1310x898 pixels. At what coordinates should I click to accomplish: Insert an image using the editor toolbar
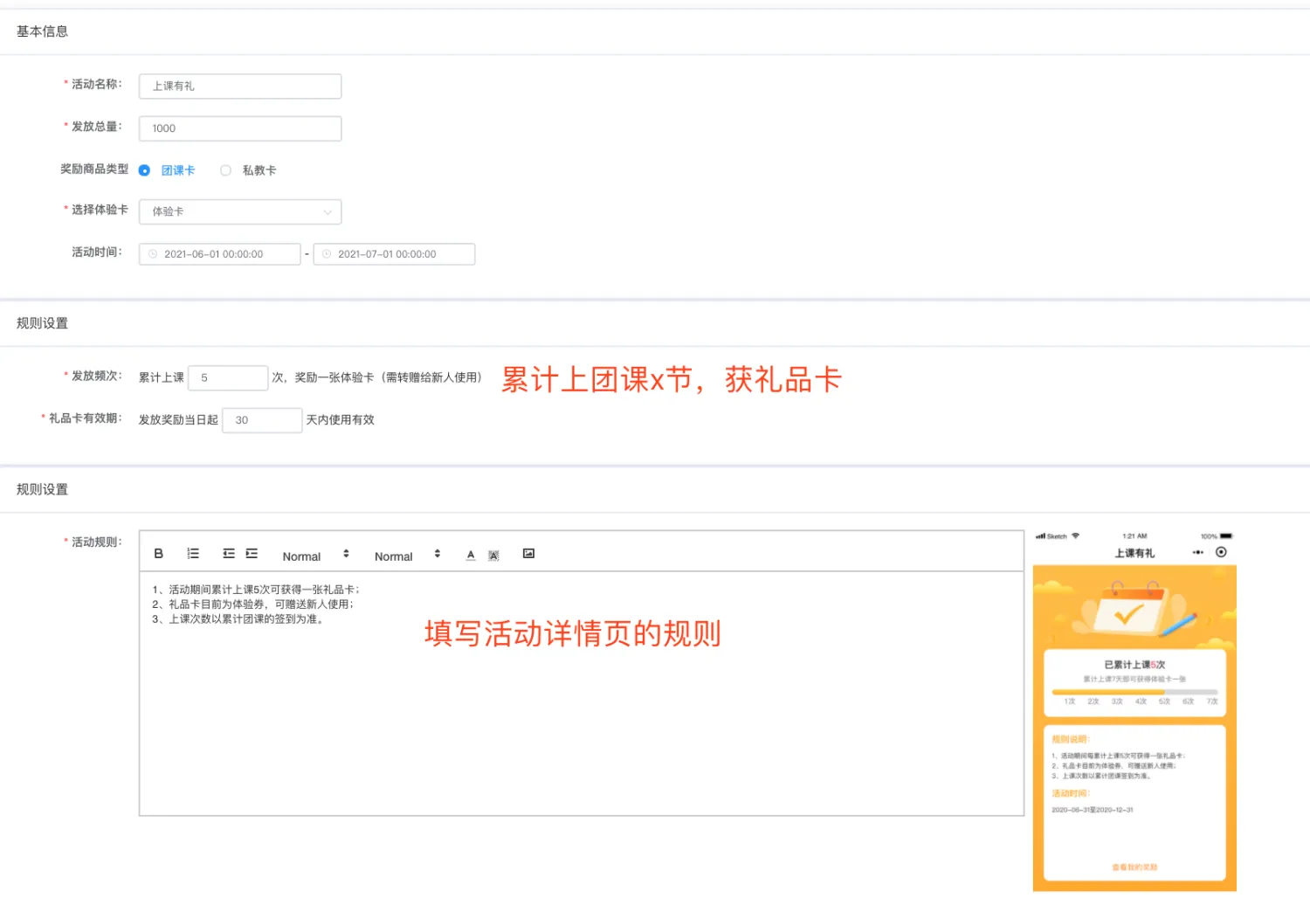[528, 554]
